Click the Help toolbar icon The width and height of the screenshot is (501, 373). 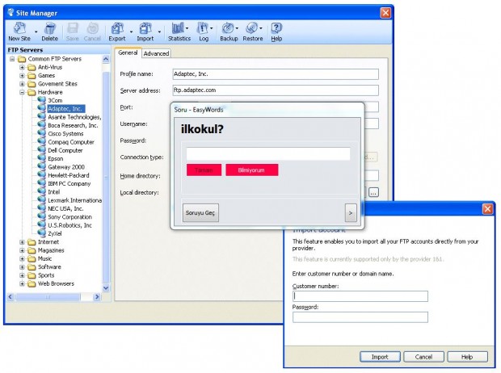pyautogui.click(x=276, y=28)
